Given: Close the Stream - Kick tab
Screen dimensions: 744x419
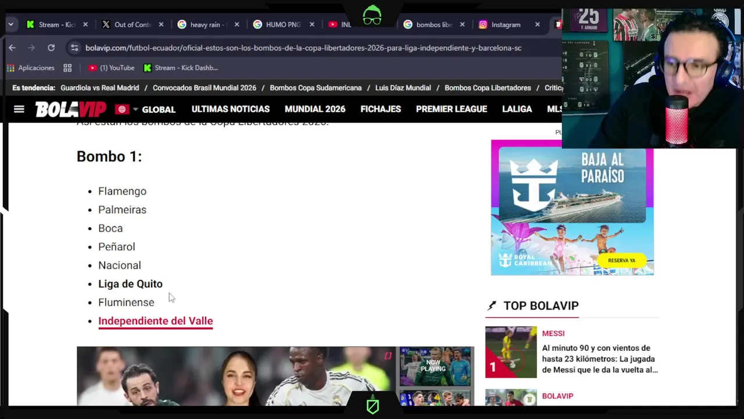Looking at the screenshot, I should (85, 24).
